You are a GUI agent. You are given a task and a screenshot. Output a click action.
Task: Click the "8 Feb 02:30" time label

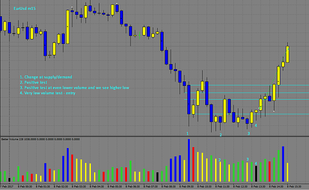[61, 187]
